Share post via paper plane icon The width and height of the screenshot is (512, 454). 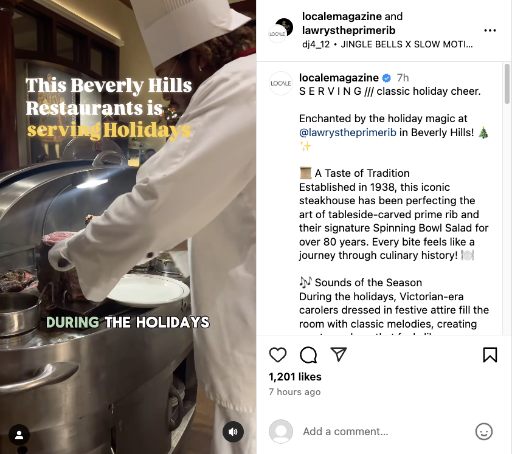click(x=338, y=354)
